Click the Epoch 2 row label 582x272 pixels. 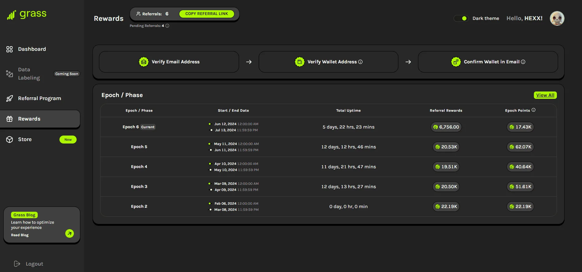tap(139, 207)
